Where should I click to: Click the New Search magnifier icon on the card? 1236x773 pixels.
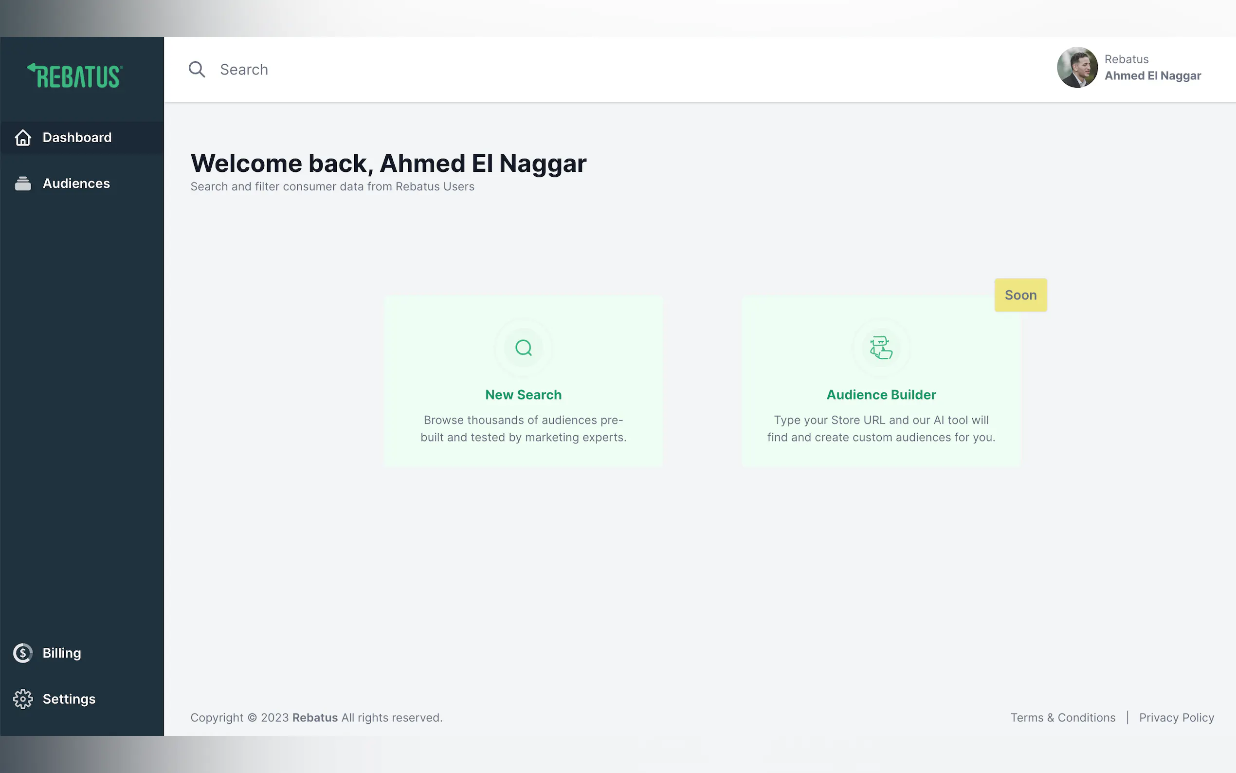coord(523,348)
